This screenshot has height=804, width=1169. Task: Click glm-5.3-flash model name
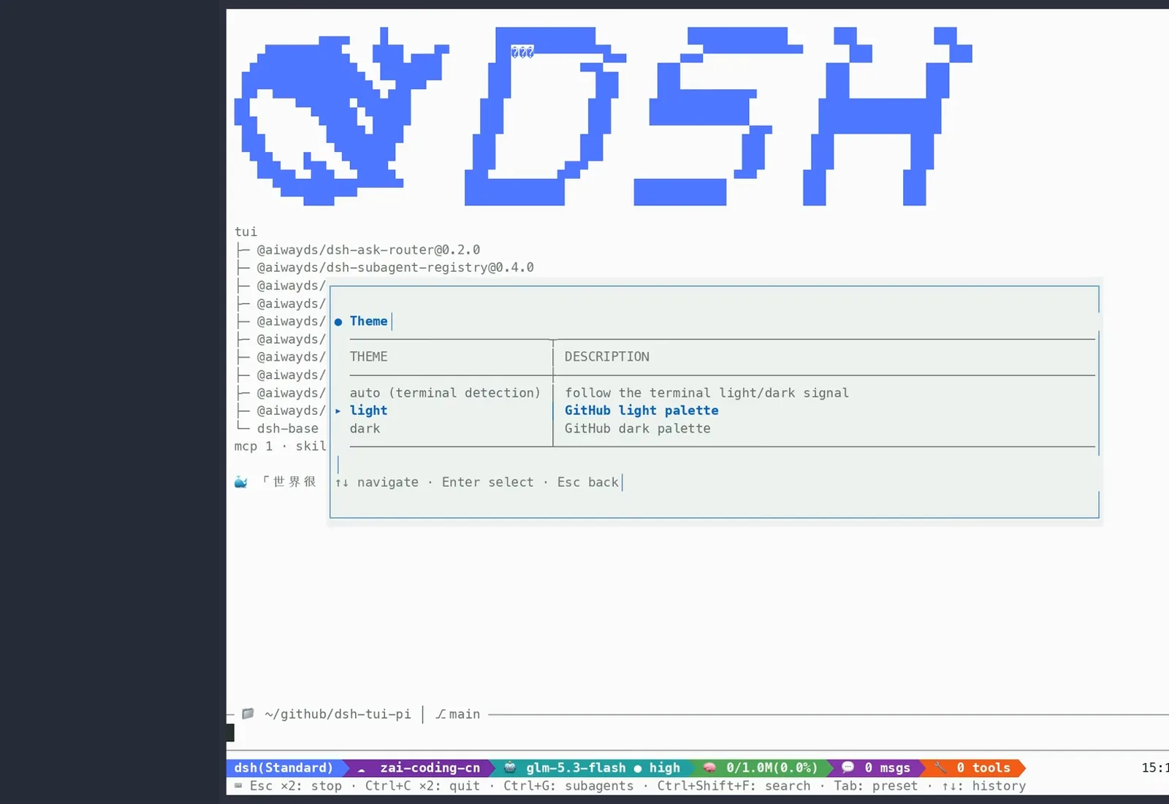pos(576,767)
